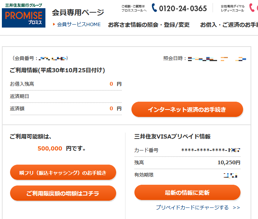Click インターネット返済のお手続き button

coord(187,110)
